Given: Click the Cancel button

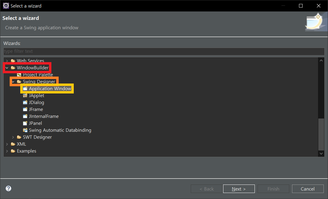Looking at the screenshot, I should point(308,189).
